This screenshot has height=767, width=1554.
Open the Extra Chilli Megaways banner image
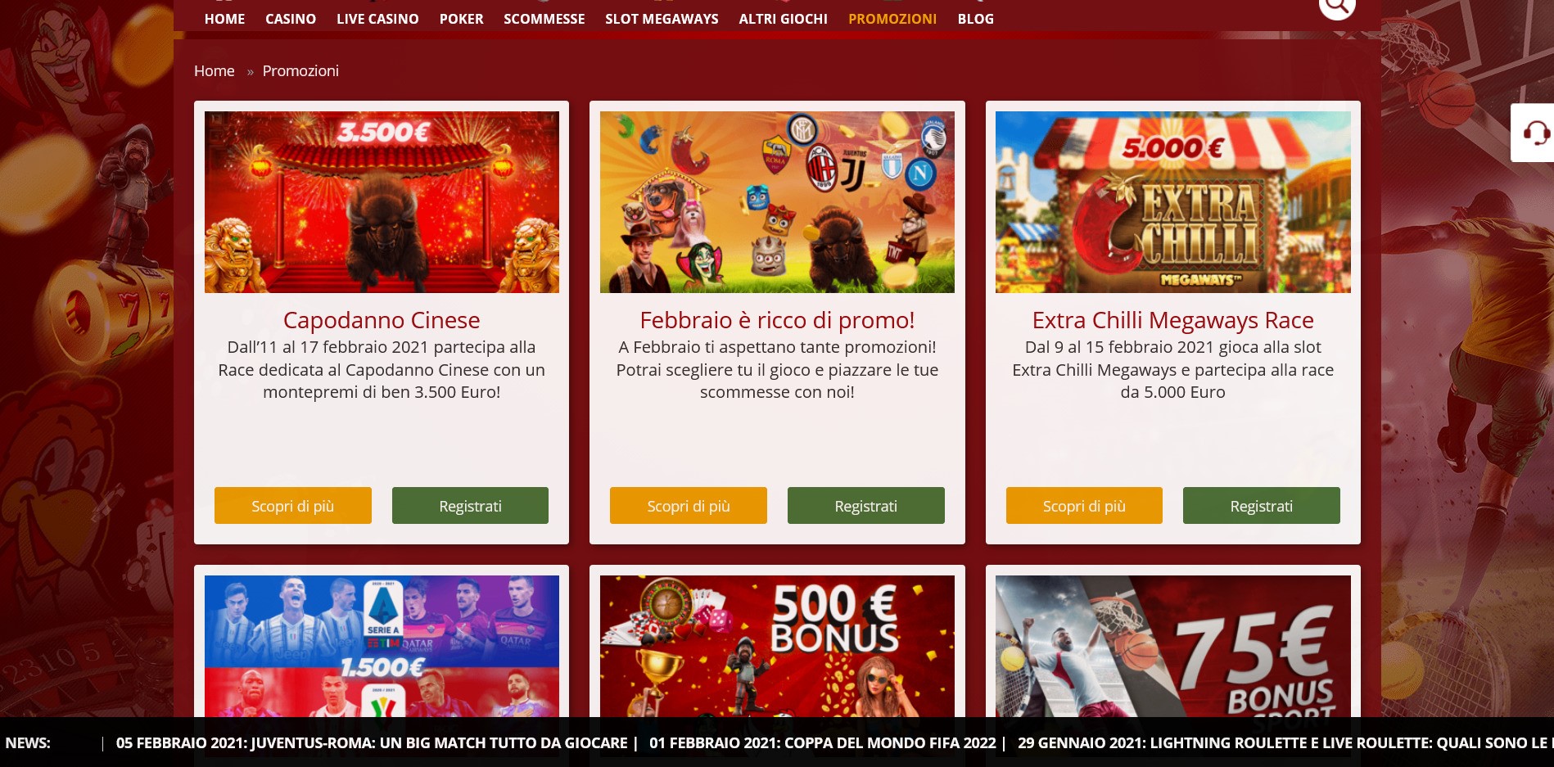1173,202
